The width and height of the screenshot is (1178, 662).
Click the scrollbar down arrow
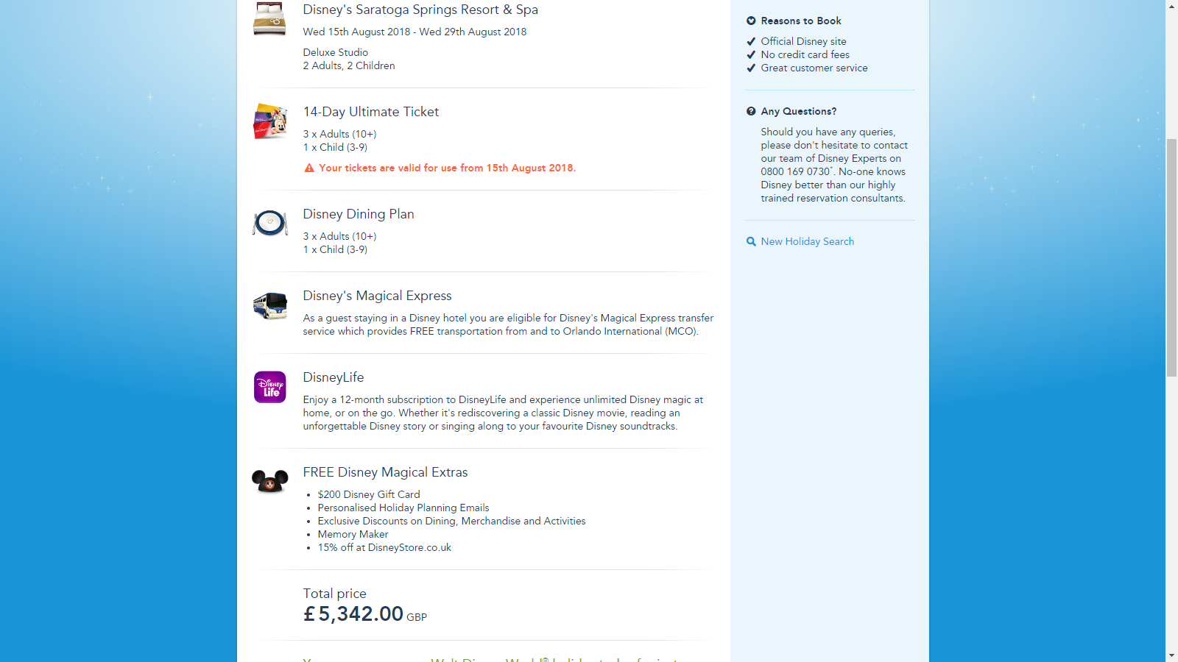click(1171, 655)
